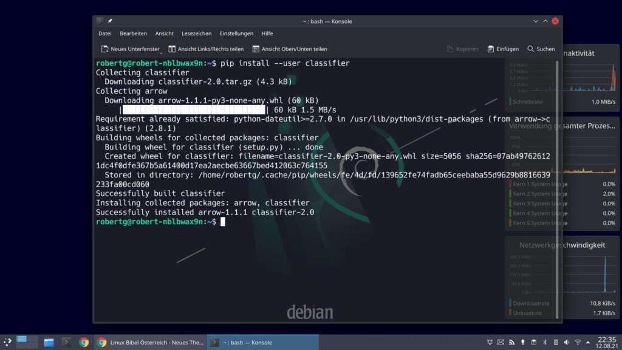
Task: Open the KDE application launcher
Action: coord(7,342)
